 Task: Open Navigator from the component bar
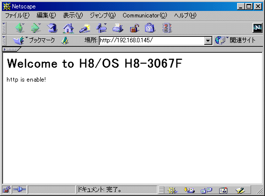[172, 191]
